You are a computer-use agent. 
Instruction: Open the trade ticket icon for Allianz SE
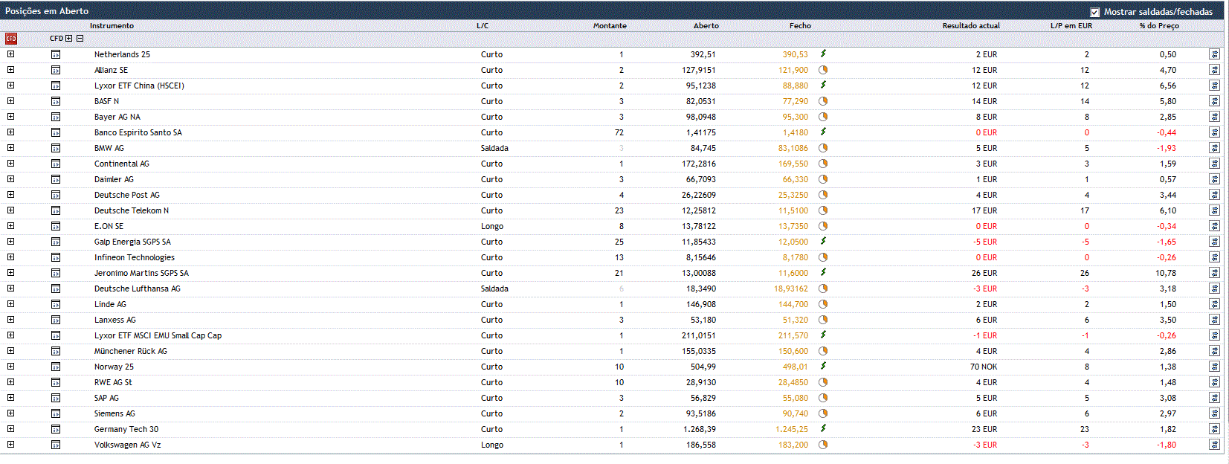pos(56,70)
